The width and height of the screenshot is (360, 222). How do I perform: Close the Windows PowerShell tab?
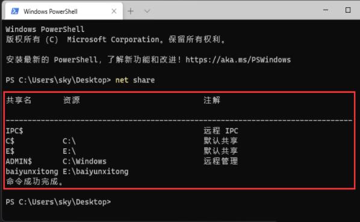pyautogui.click(x=114, y=11)
